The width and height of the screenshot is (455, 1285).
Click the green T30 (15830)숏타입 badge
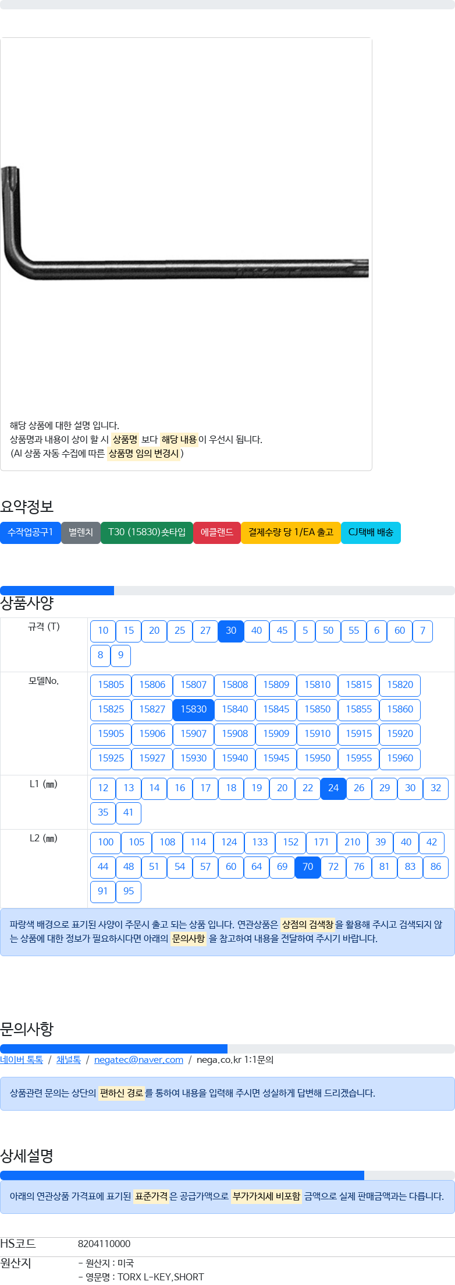click(147, 532)
